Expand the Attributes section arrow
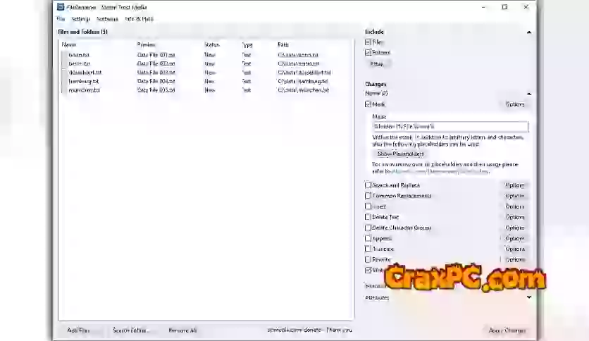589x341 pixels. tap(529, 297)
